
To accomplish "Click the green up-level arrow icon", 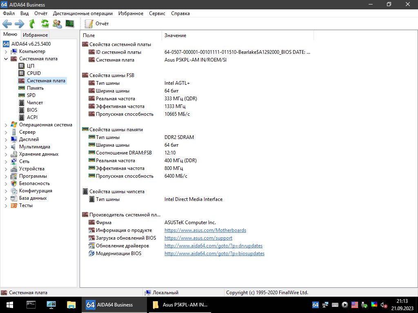I will [32, 24].
